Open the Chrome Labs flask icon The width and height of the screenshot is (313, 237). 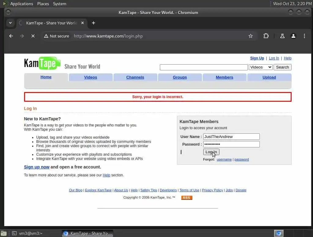(282, 36)
